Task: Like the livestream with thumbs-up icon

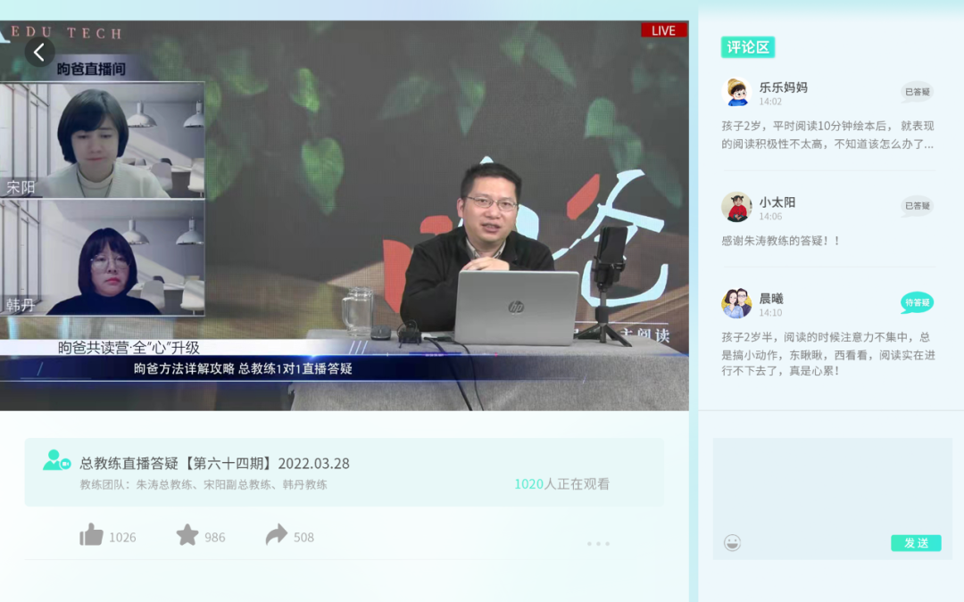Action: pos(92,535)
